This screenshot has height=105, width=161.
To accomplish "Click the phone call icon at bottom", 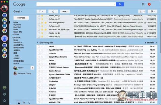I will point(29,102).
